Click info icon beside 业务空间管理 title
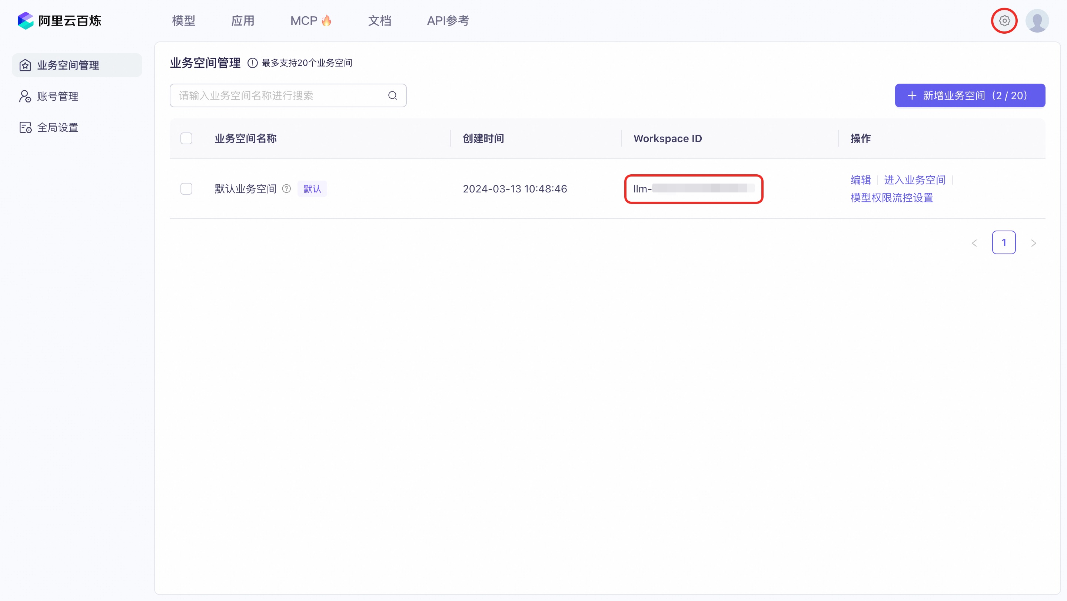 click(x=252, y=63)
